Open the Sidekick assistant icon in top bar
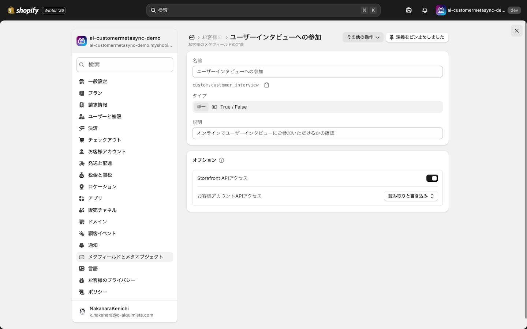Image resolution: width=527 pixels, height=329 pixels. (409, 10)
